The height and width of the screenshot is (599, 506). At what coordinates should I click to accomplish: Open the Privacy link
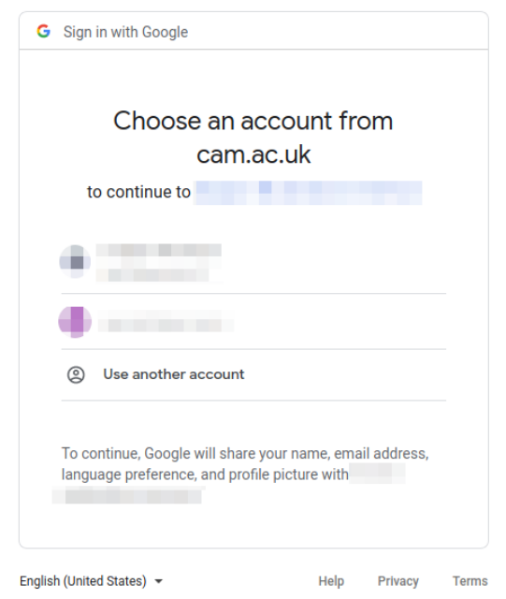pos(398,581)
